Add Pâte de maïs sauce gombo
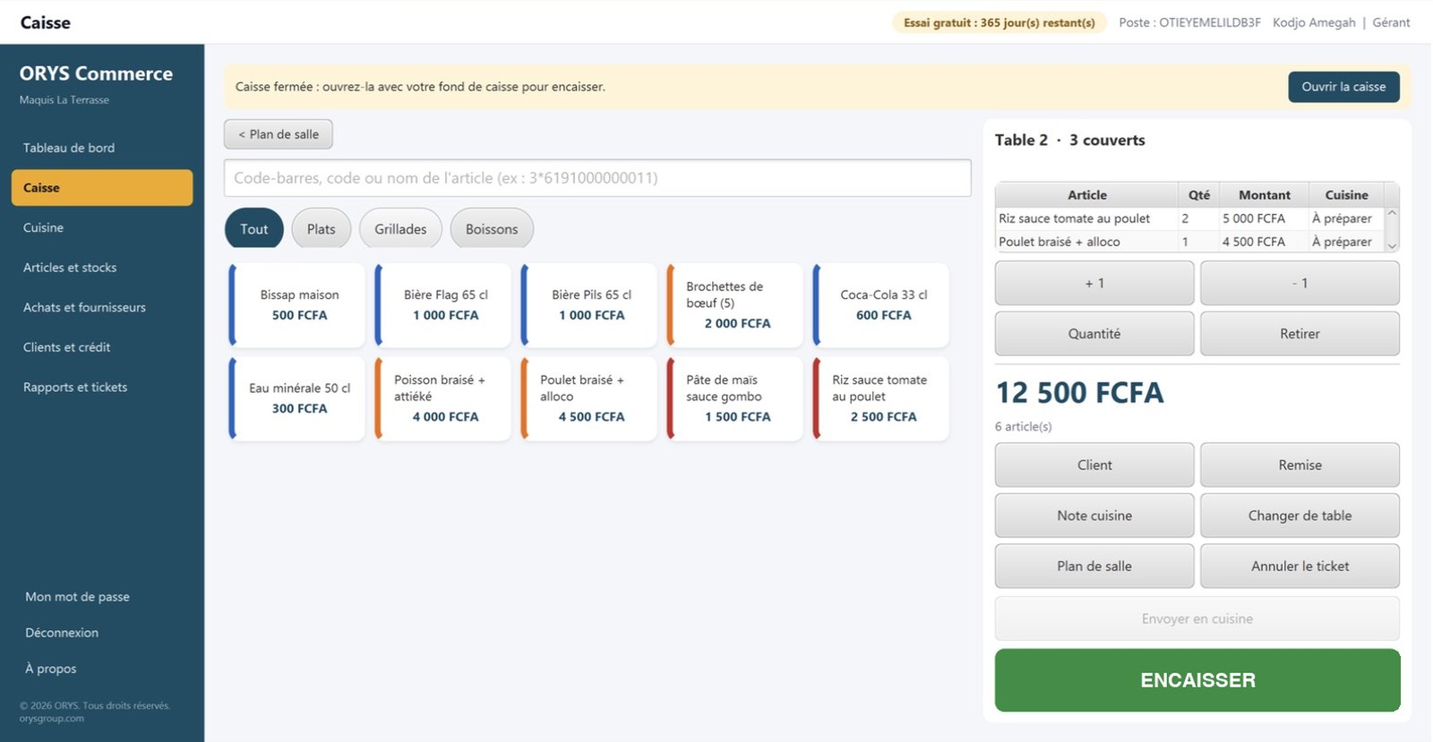Image resolution: width=1433 pixels, height=742 pixels. coord(735,398)
